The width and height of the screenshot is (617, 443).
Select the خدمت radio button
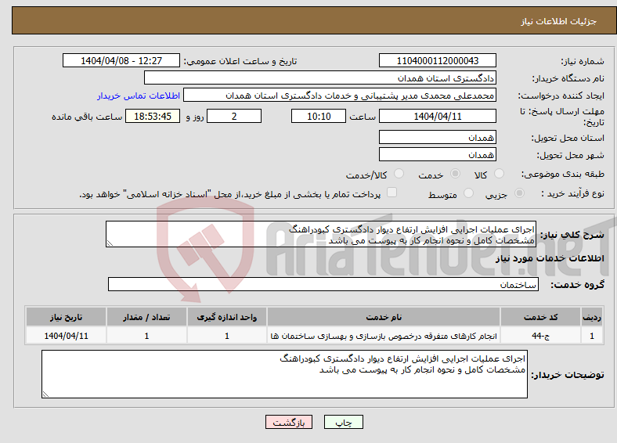[455, 174]
